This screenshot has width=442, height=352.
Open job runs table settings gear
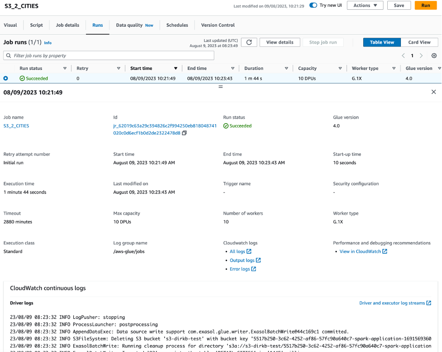pyautogui.click(x=434, y=56)
